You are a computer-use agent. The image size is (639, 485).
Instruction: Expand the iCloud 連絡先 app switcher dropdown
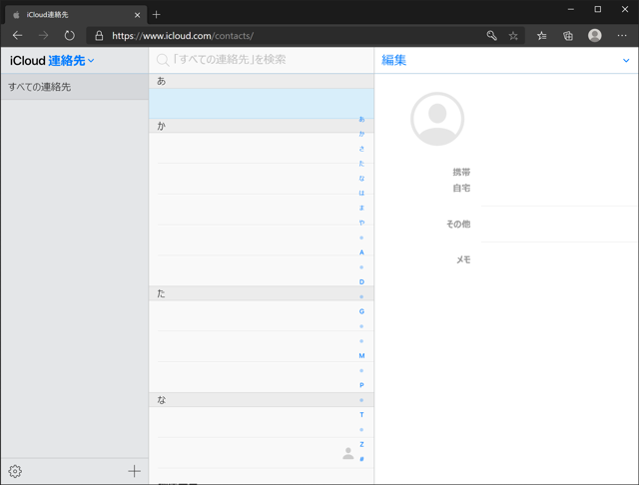91,61
